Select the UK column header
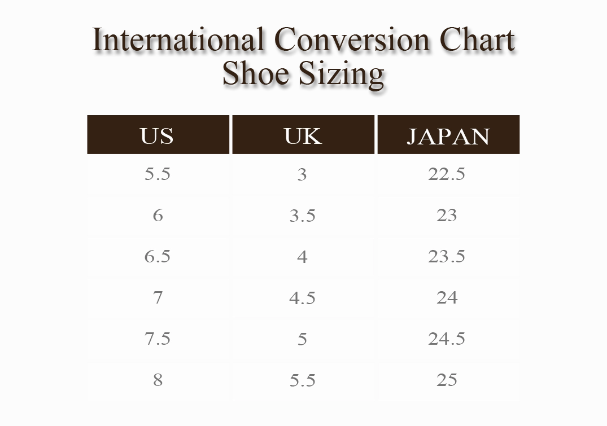 coord(303,135)
